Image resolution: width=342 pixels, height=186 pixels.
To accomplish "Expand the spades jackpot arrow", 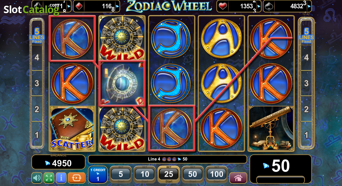I will click(x=309, y=7).
